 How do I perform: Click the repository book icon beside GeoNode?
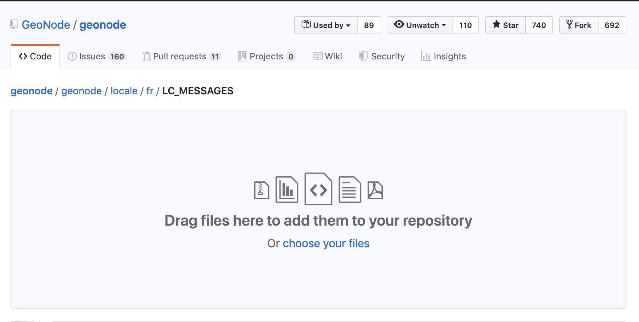pyautogui.click(x=14, y=24)
